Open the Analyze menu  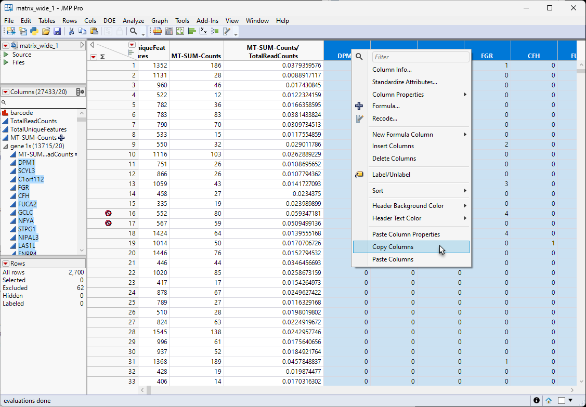coord(133,21)
